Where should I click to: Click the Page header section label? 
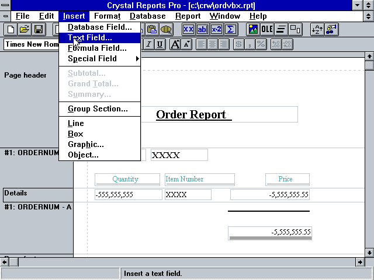(25, 75)
